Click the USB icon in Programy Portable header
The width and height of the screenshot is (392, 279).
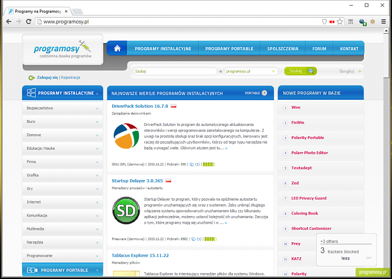tap(32, 270)
